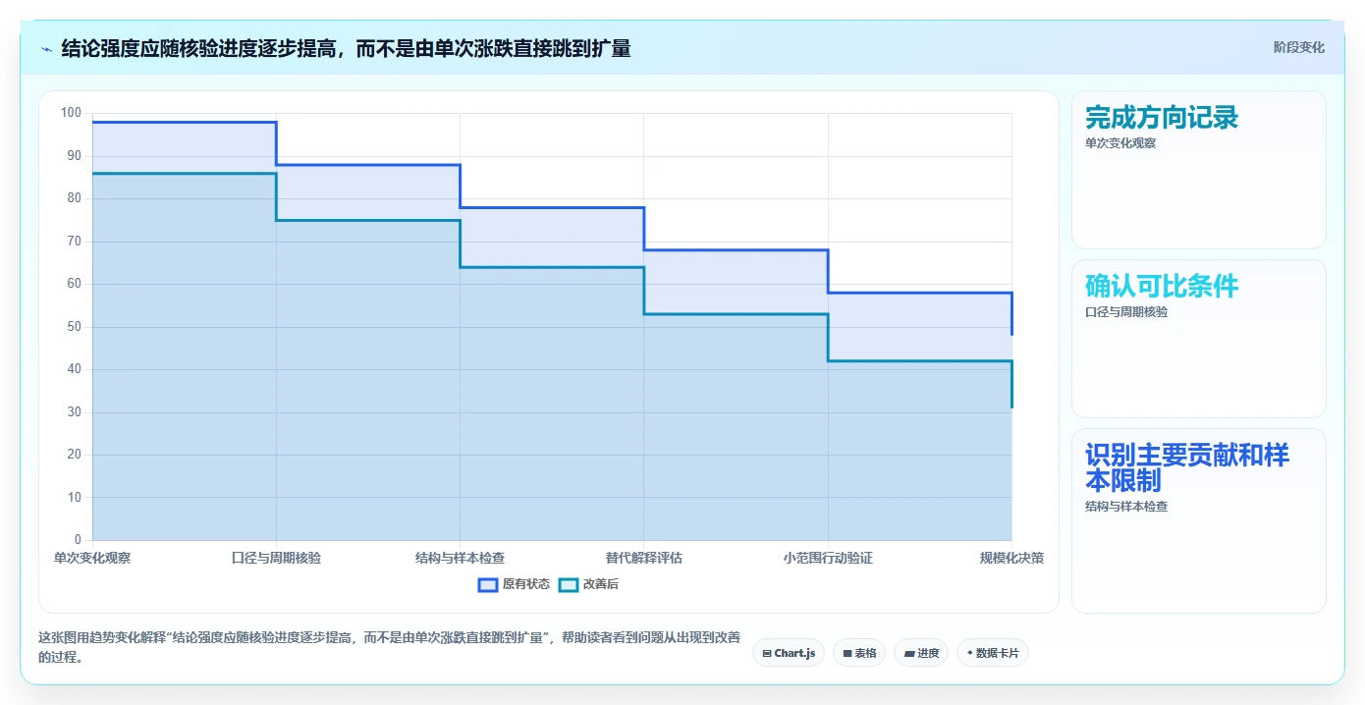Click the 进度 tag
This screenshot has height=705, width=1365.
tap(921, 653)
